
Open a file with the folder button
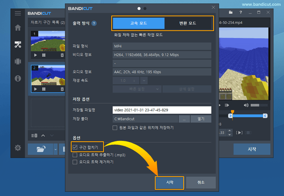point(41,149)
